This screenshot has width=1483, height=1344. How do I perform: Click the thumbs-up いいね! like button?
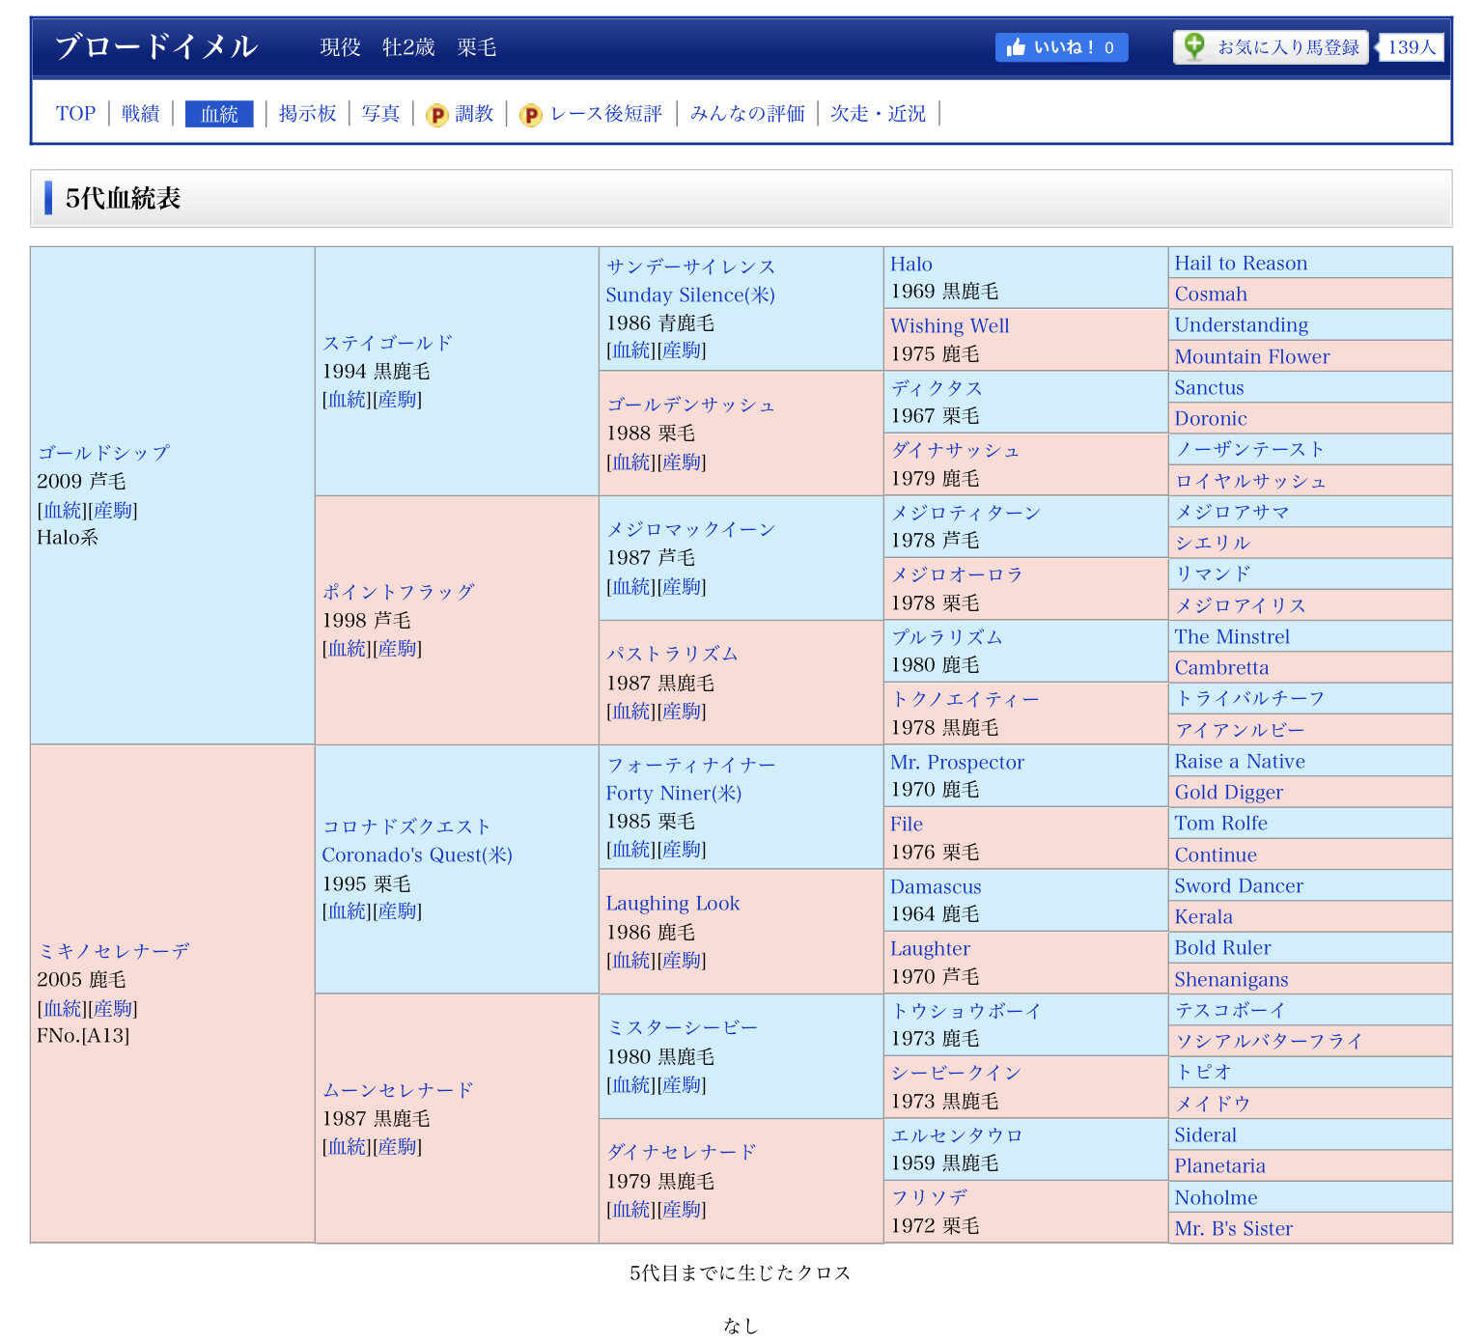click(1061, 47)
